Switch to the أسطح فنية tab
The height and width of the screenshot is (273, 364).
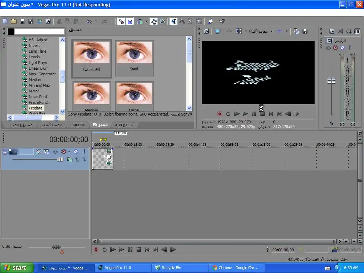(124, 125)
